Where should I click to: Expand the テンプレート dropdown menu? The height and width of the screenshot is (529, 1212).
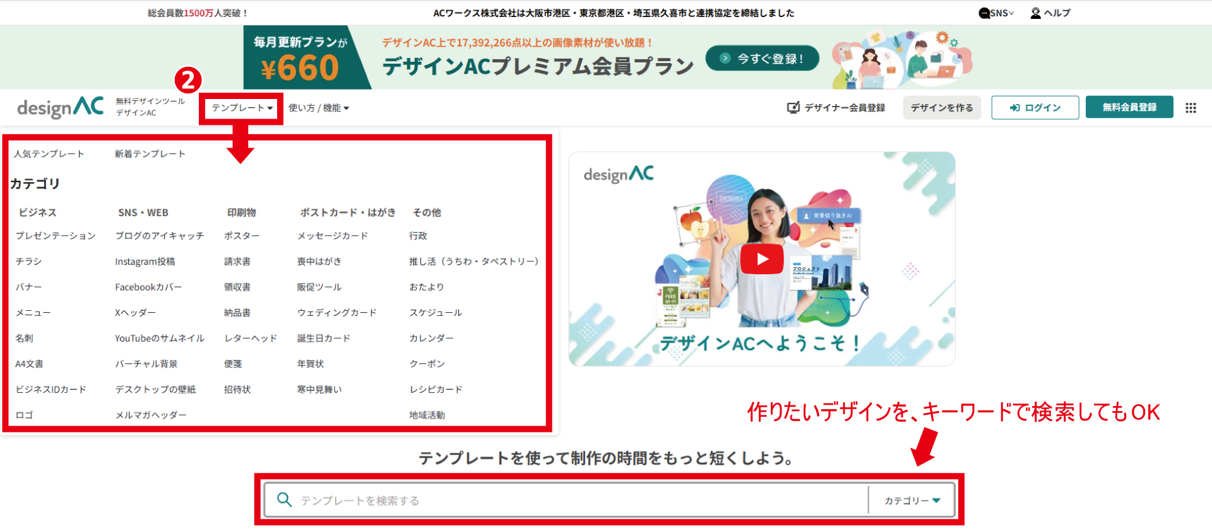coord(242,108)
